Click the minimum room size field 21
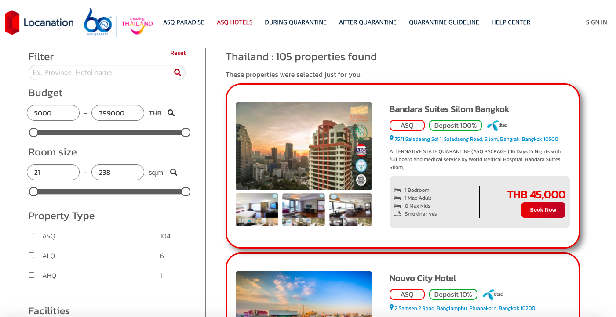The width and height of the screenshot is (616, 317). coord(53,172)
